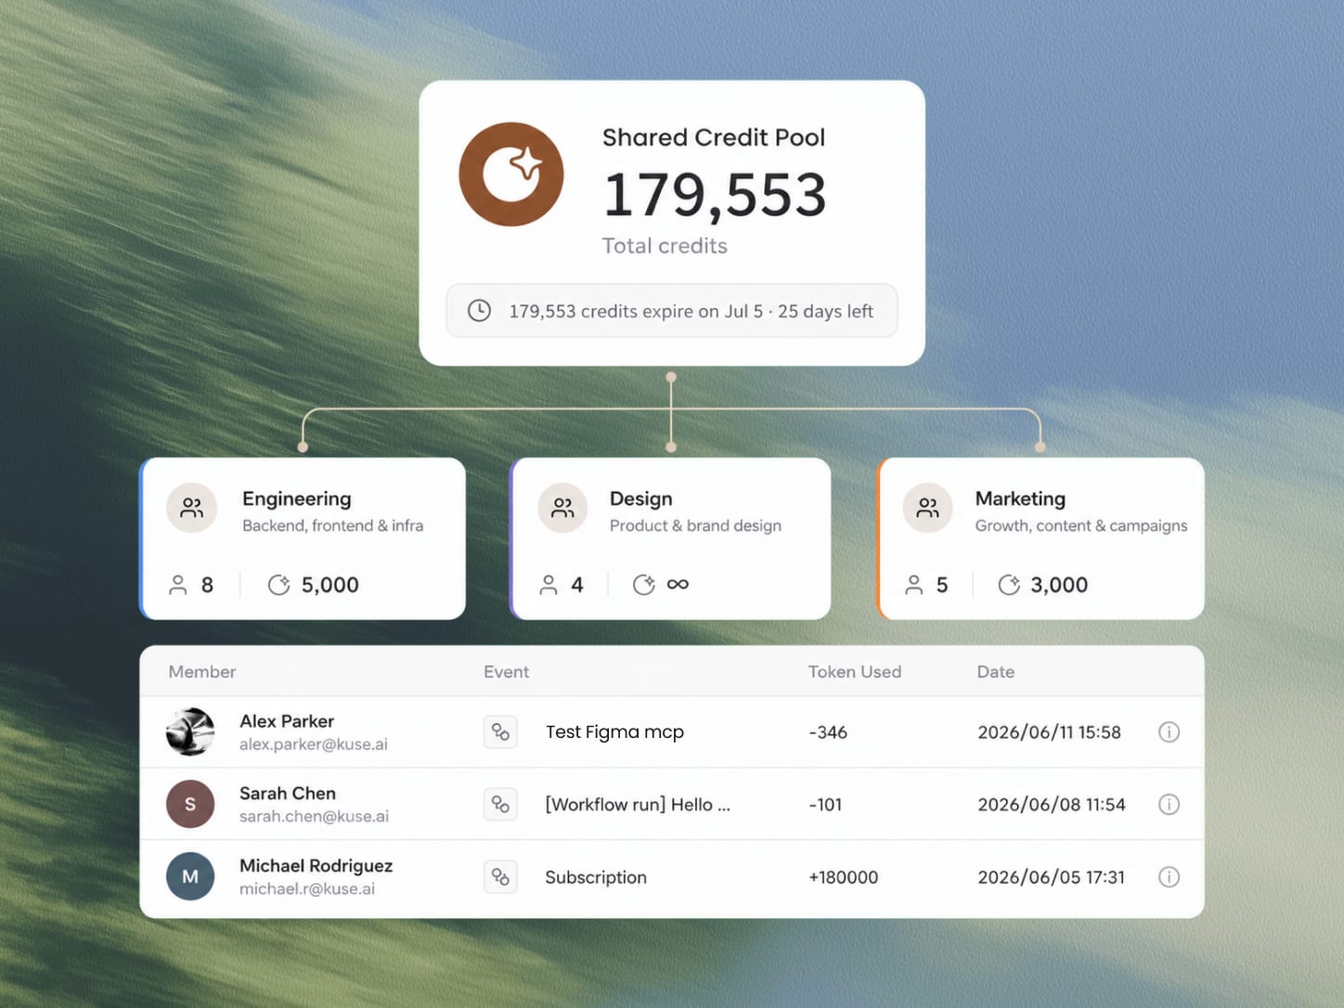Open the Engineering team card
This screenshot has height=1008, width=1344.
[x=303, y=538]
